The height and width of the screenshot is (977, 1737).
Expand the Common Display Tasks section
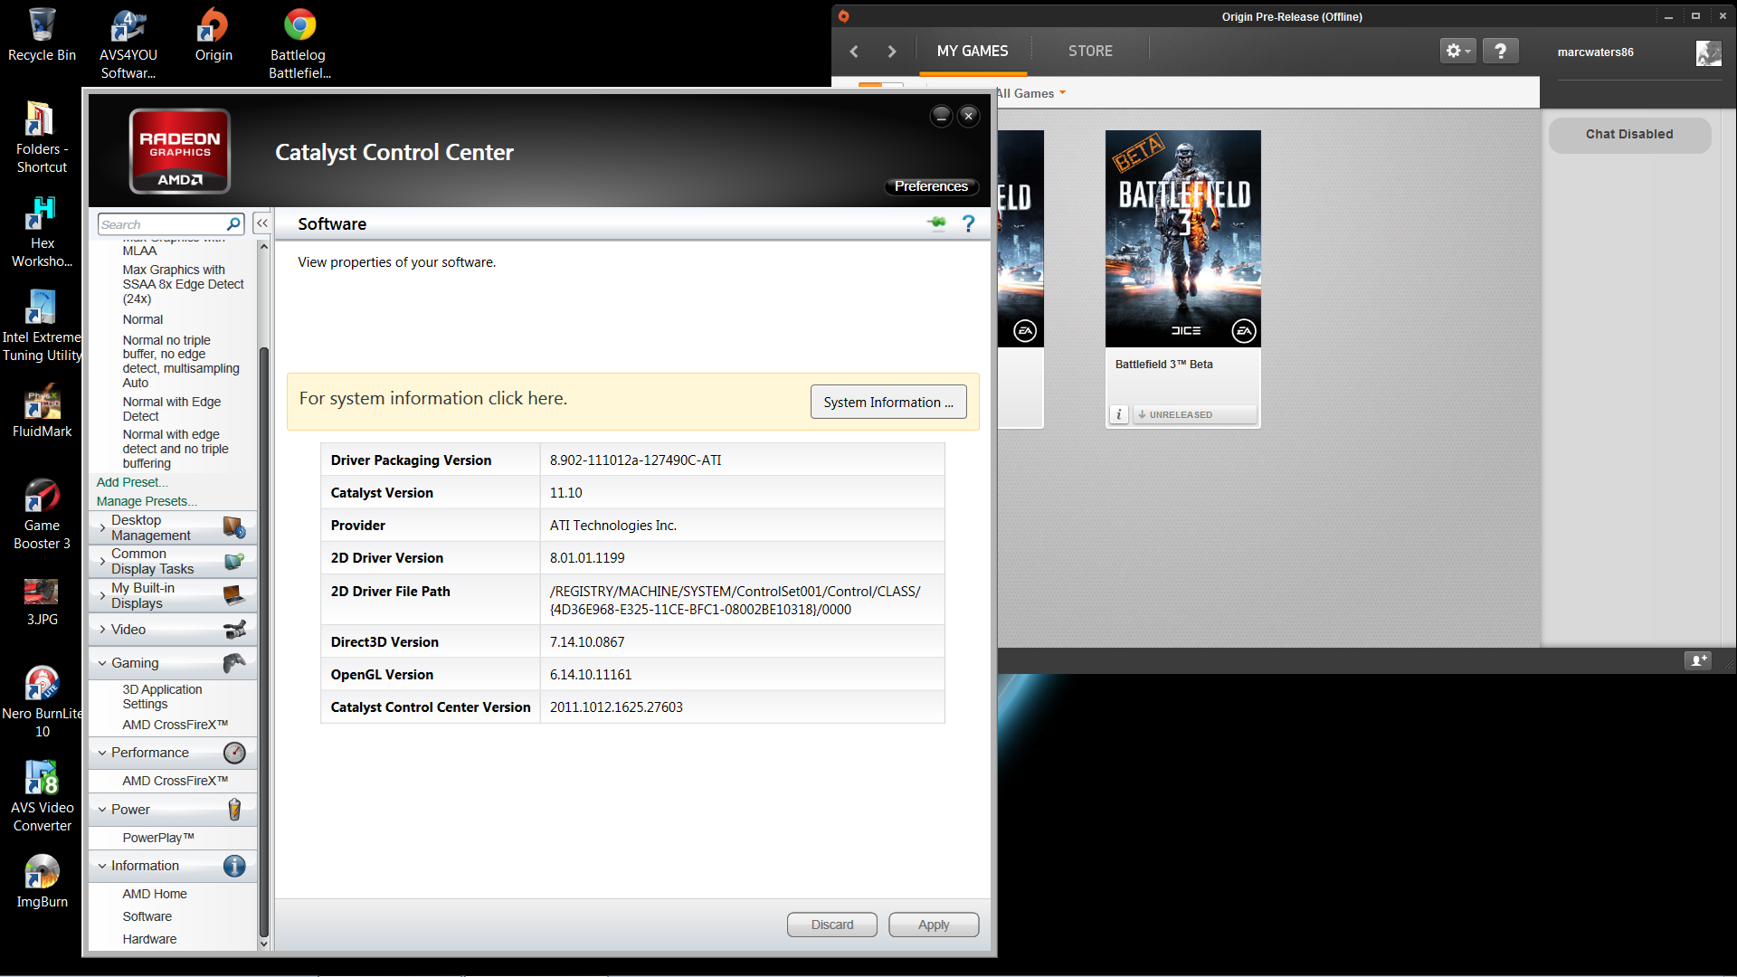[x=102, y=561]
